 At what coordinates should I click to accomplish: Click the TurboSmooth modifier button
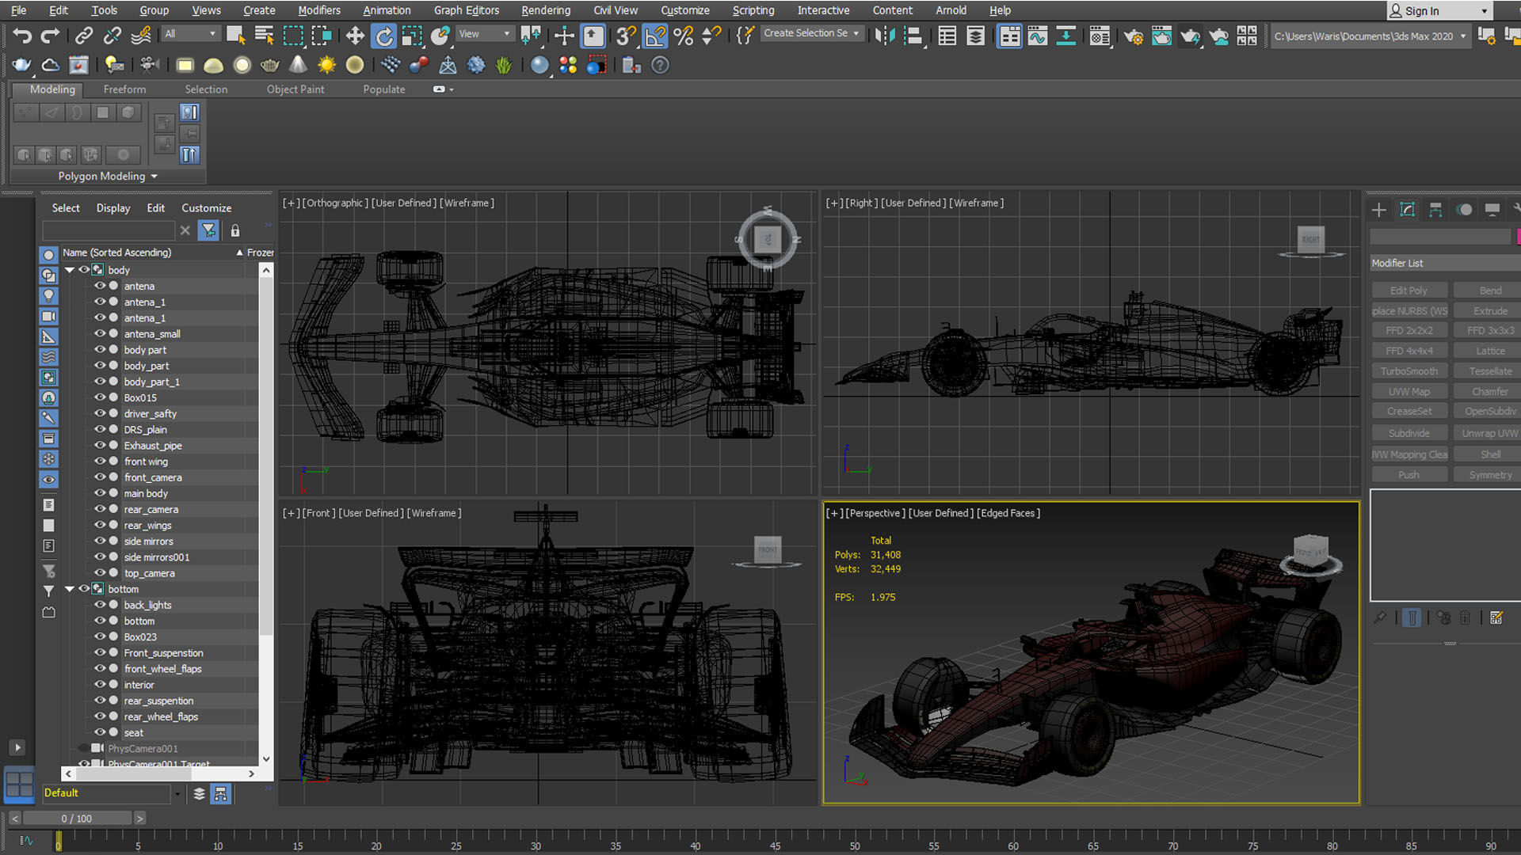click(1409, 371)
